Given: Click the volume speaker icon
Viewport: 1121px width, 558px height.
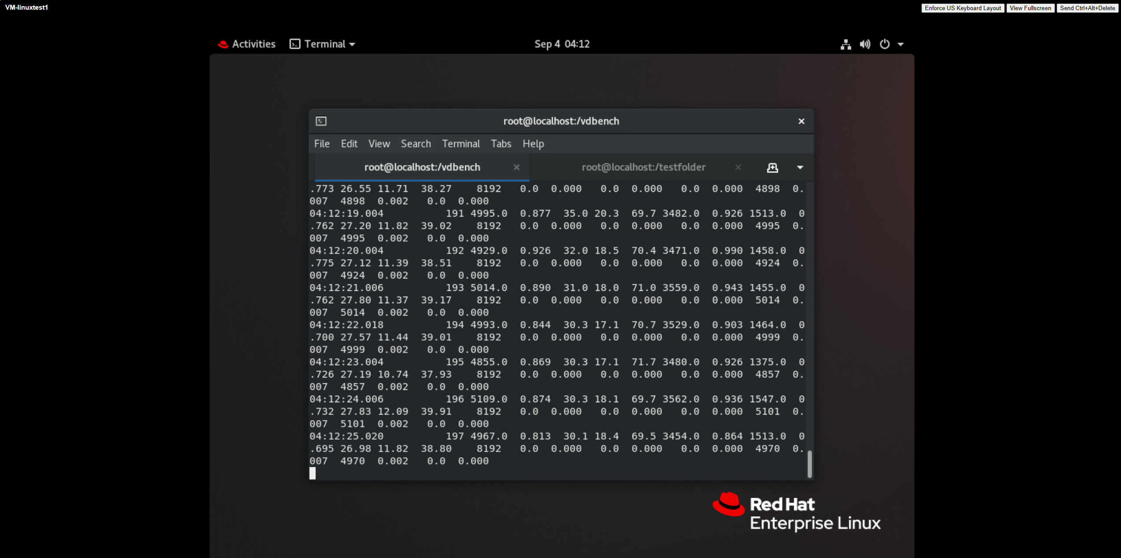Looking at the screenshot, I should (865, 44).
